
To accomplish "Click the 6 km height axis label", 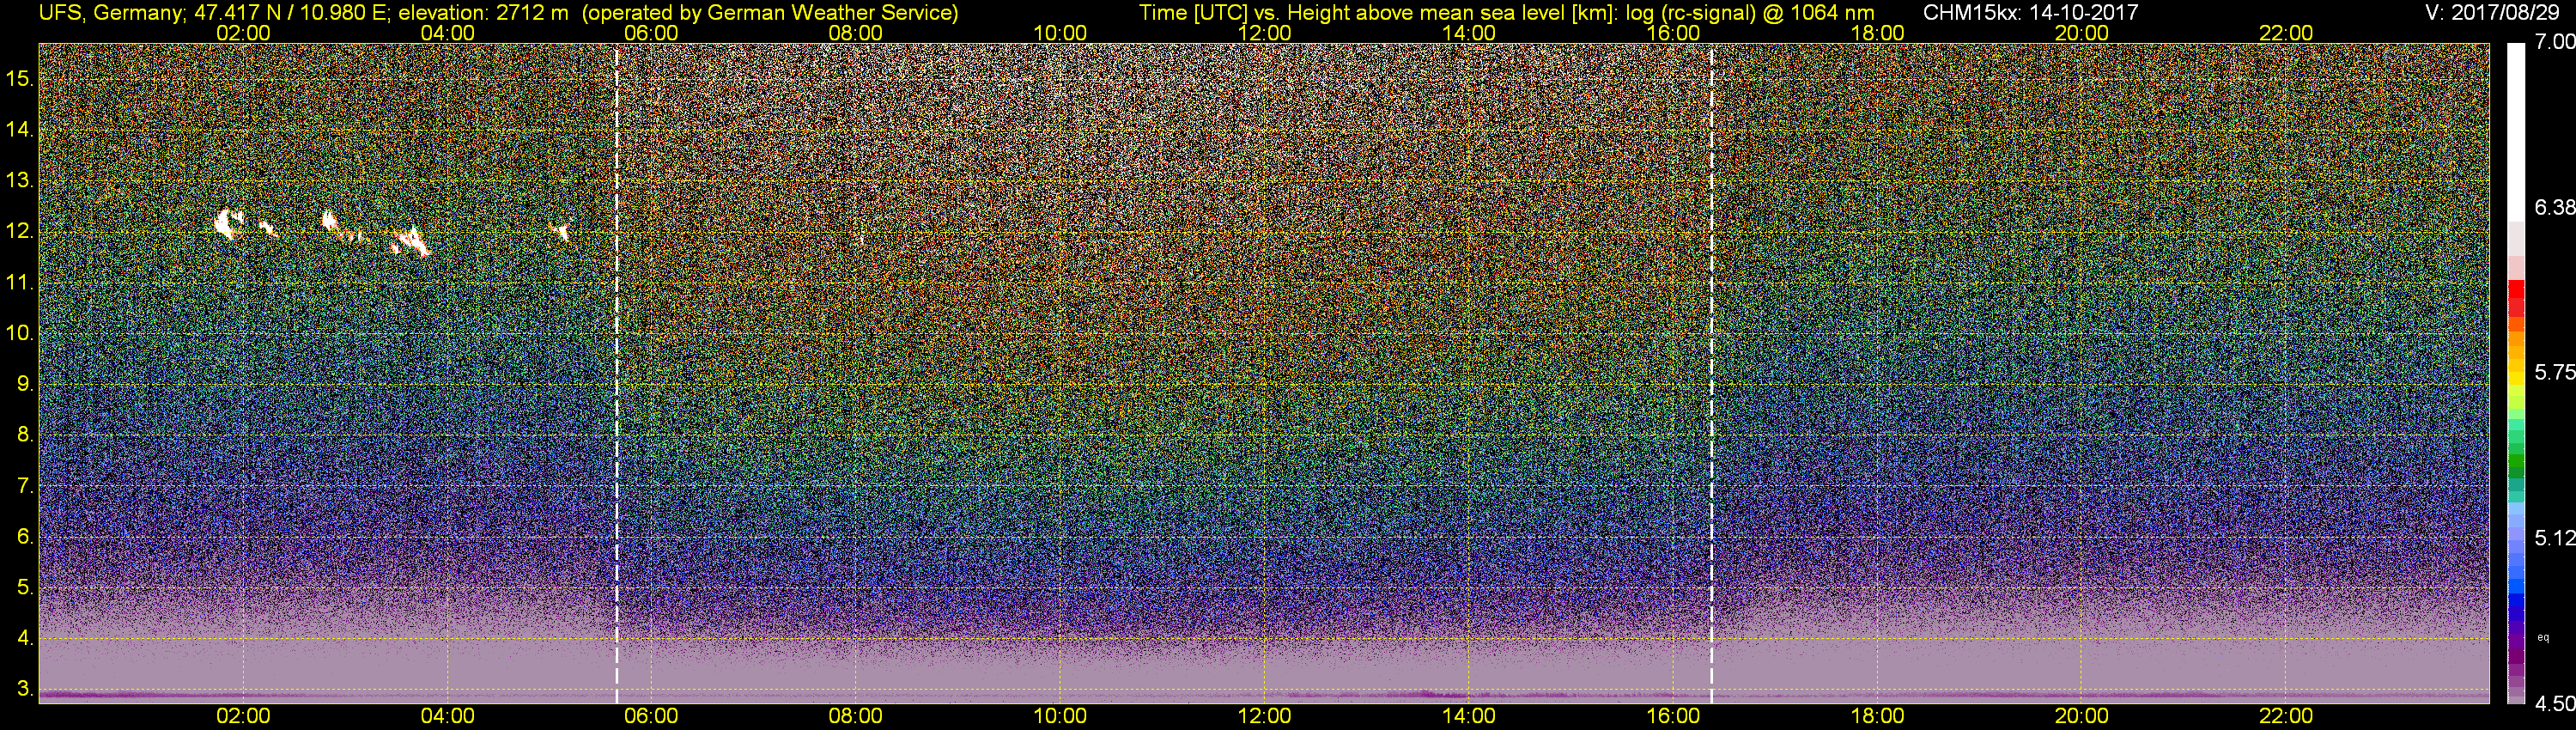I will (25, 536).
